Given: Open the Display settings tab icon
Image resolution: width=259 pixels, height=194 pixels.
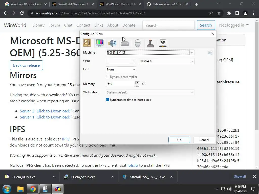Looking at the screenshot, I should click(x=100, y=43).
